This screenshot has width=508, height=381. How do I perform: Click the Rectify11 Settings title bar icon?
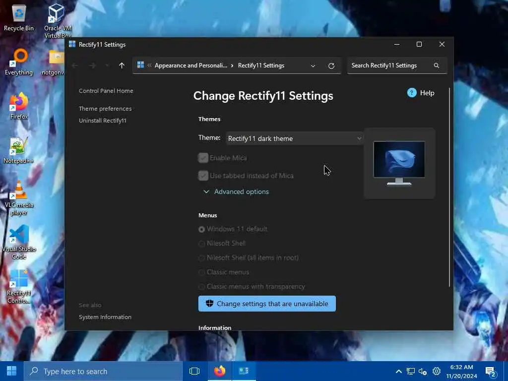coord(72,44)
